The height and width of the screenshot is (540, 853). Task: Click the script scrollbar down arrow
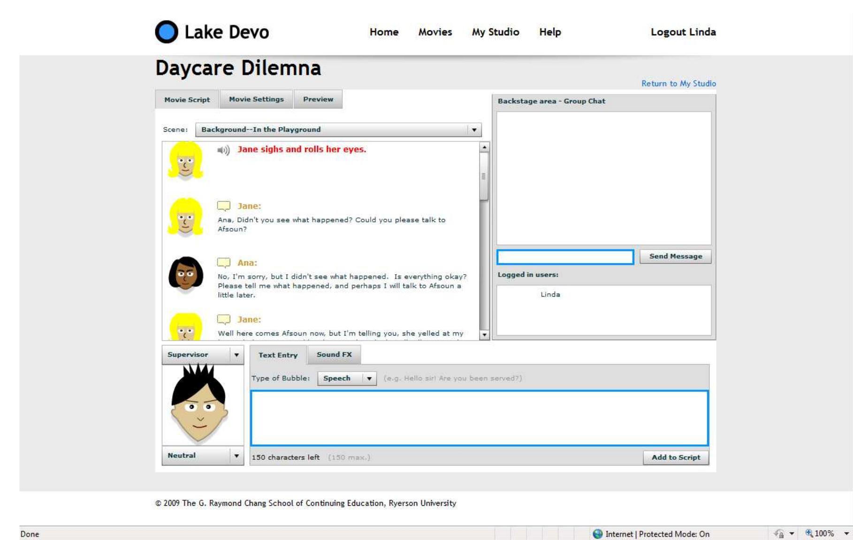(484, 335)
